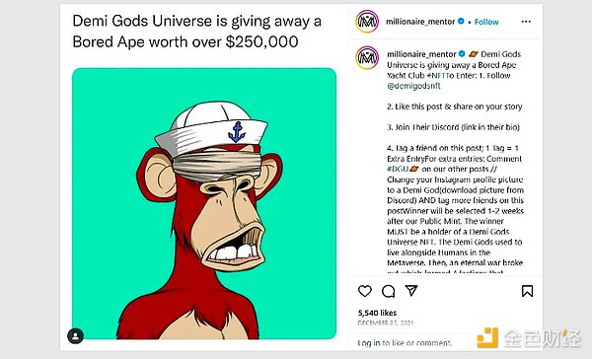Follow the millionaire_mentor account
Viewport: 592px width, 359px height.
[x=486, y=22]
